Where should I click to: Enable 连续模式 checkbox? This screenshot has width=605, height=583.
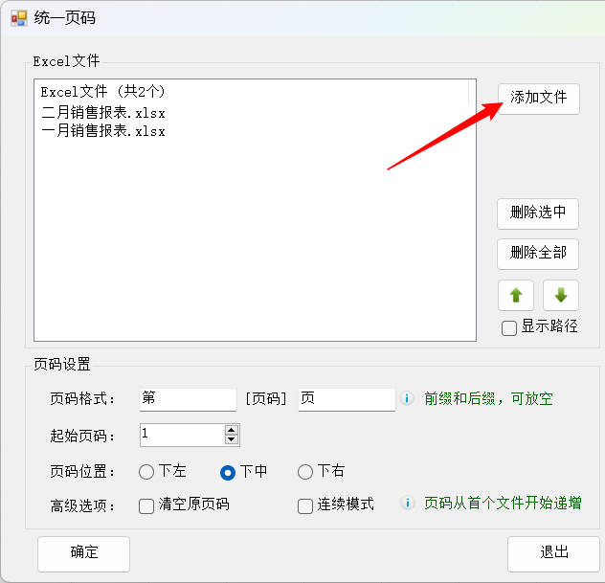(x=305, y=506)
